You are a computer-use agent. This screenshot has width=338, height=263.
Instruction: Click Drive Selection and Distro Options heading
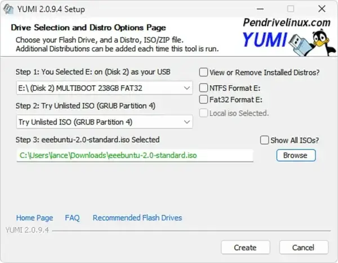(88, 28)
